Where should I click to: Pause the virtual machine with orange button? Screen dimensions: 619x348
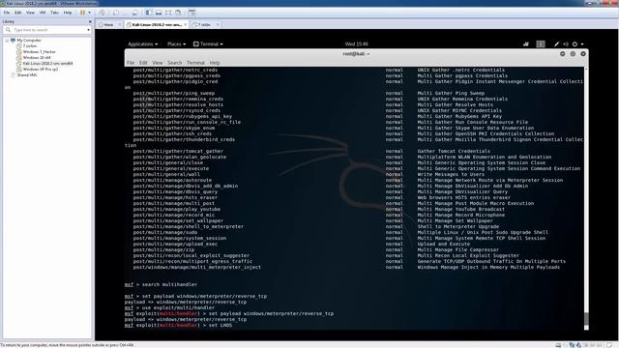[x=82, y=13]
